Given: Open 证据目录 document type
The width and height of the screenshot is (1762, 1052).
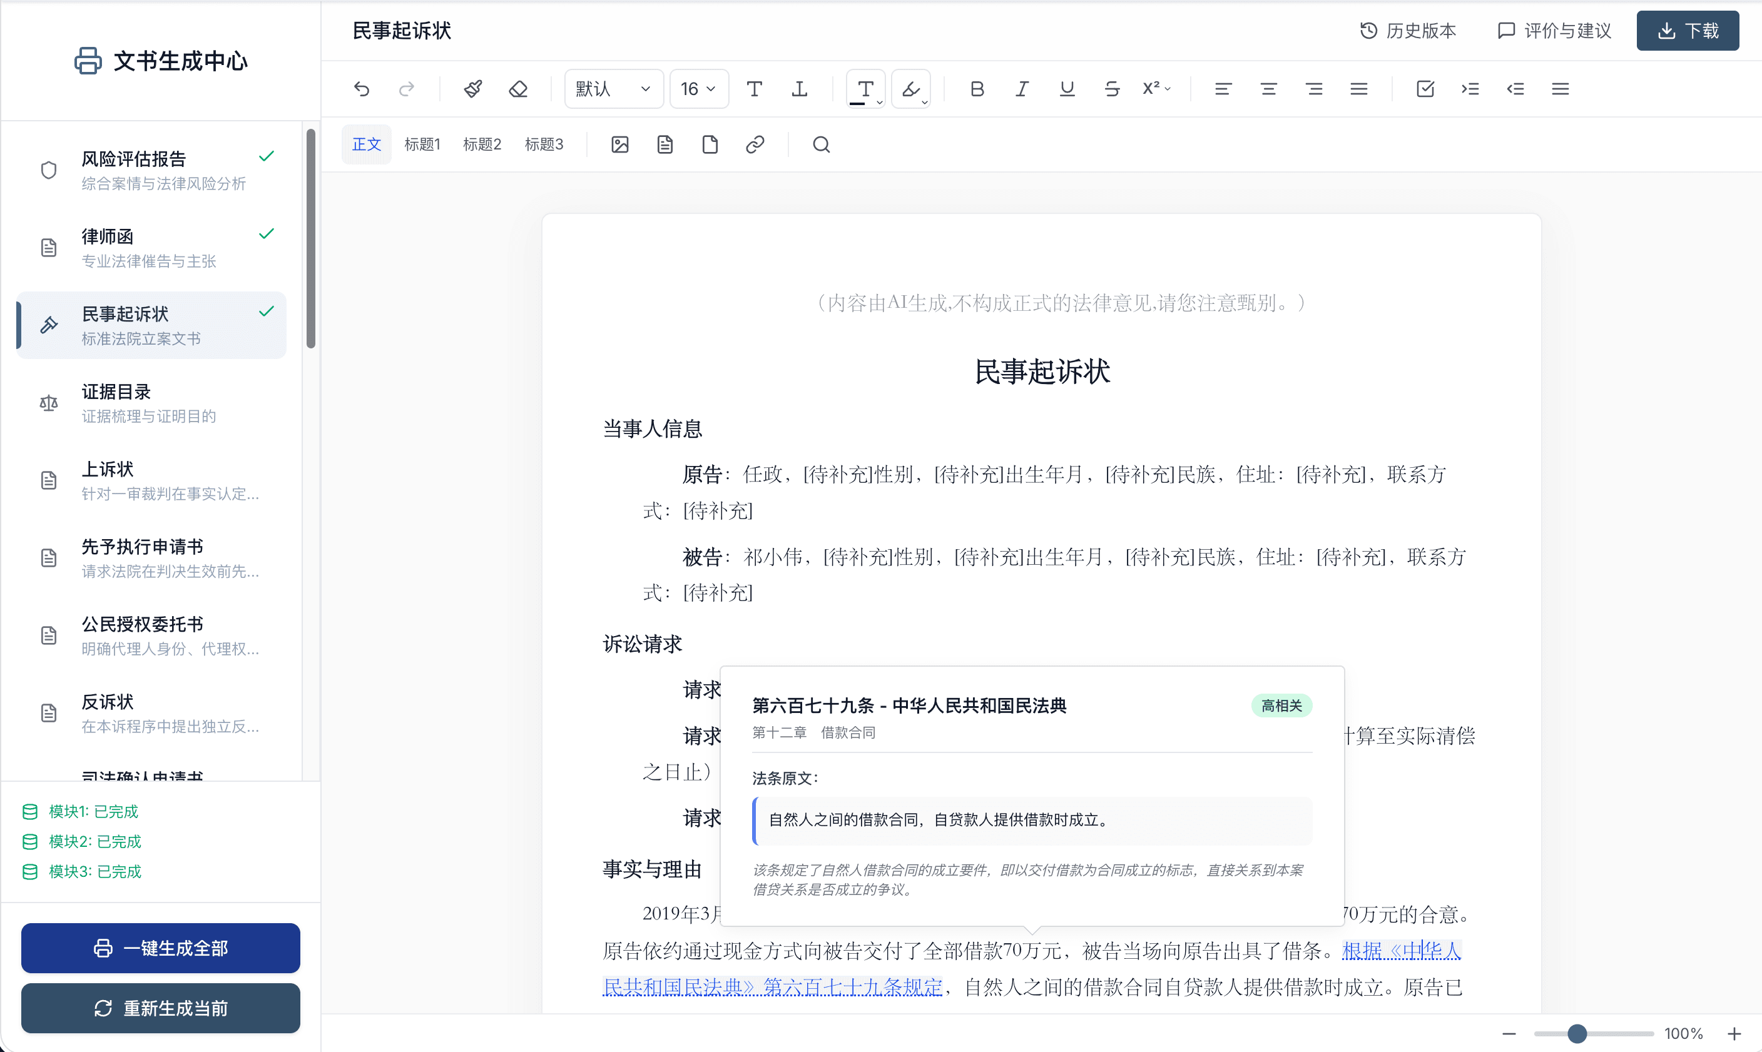Looking at the screenshot, I should (x=151, y=403).
